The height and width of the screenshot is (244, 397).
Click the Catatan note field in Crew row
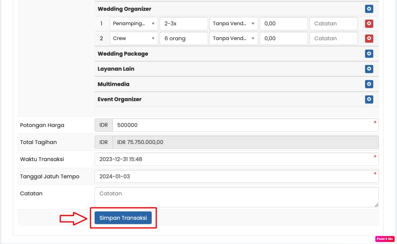click(333, 38)
